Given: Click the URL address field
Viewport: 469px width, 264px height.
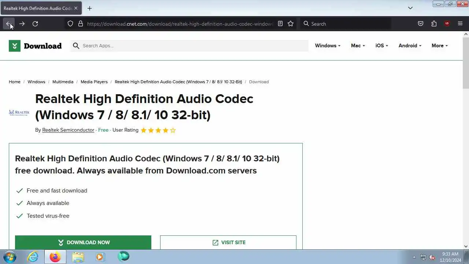Looking at the screenshot, I should (180, 24).
